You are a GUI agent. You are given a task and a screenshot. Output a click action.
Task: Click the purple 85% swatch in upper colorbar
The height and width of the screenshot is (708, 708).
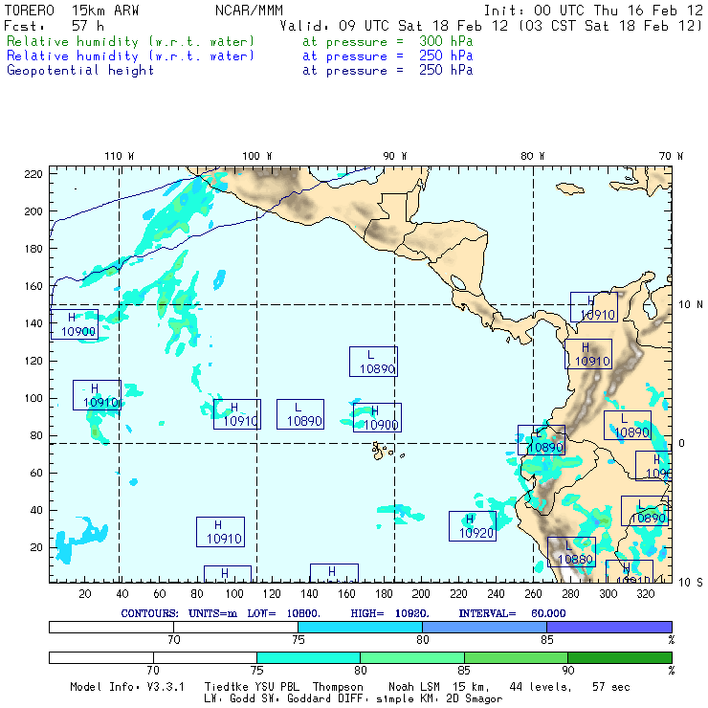tap(608, 626)
